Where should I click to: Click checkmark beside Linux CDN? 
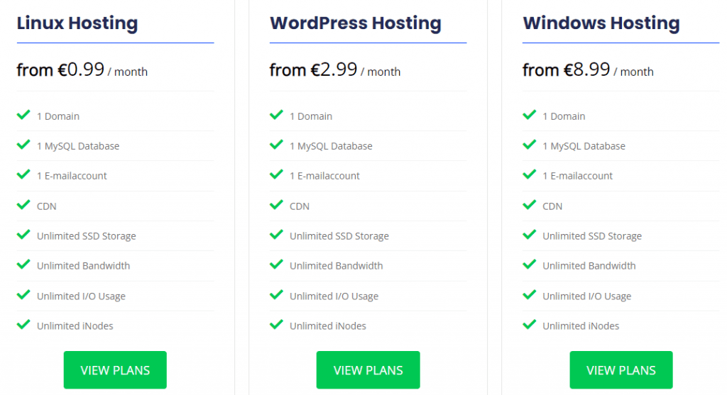(x=23, y=205)
